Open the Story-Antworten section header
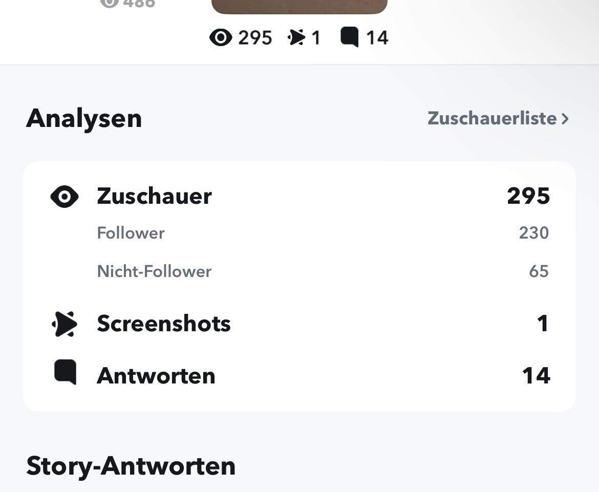 131,465
